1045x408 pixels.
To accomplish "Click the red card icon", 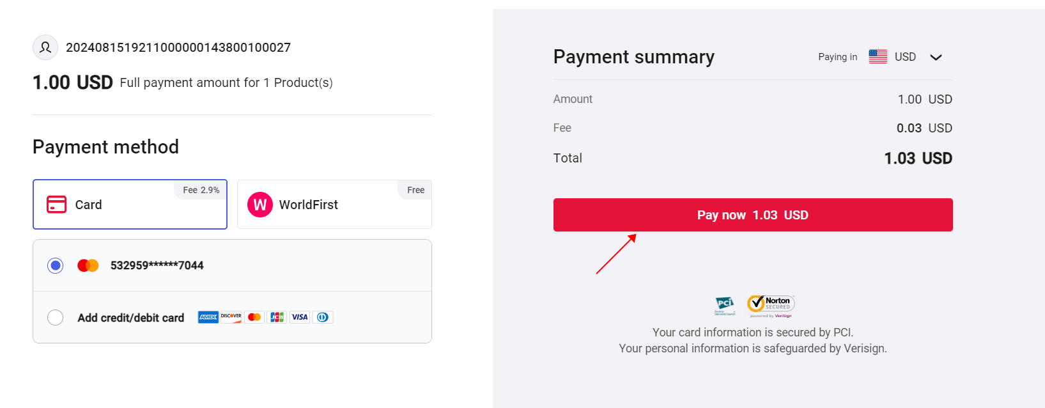I will (56, 204).
